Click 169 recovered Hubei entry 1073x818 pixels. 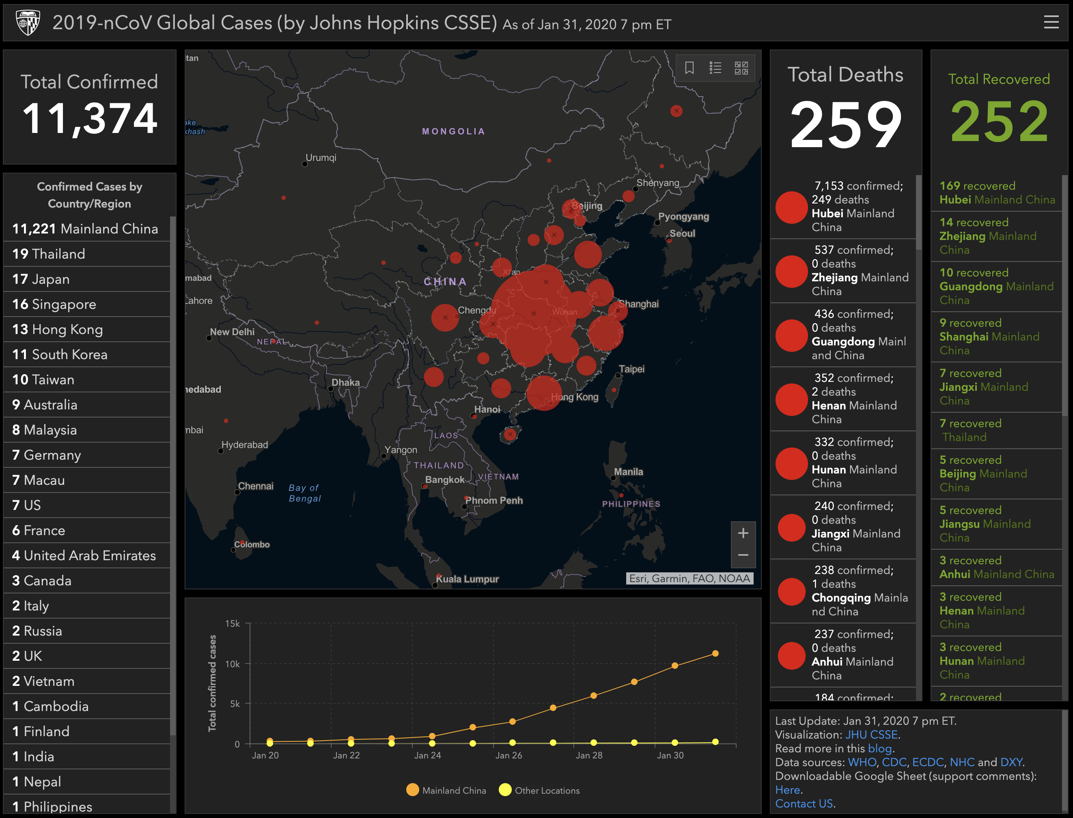coord(996,193)
